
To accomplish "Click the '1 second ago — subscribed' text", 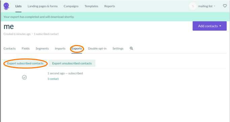I will click(x=65, y=73).
